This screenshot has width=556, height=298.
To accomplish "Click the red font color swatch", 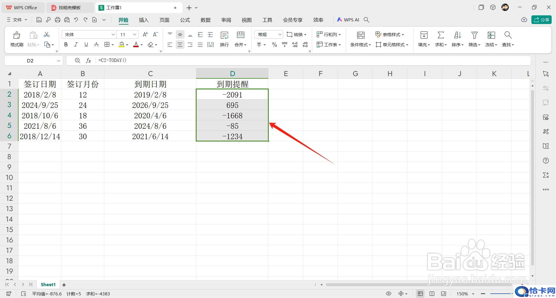I will click(x=136, y=45).
